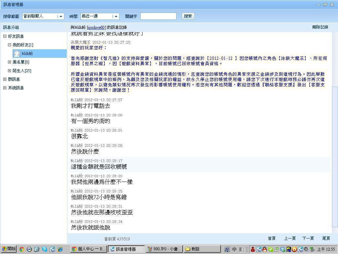Select message 然後說什麼
Viewport: 338px width, 254px height.
(85, 151)
